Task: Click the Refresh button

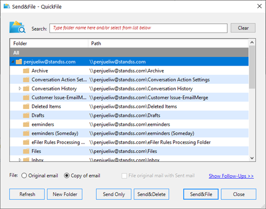Action: coord(27,194)
